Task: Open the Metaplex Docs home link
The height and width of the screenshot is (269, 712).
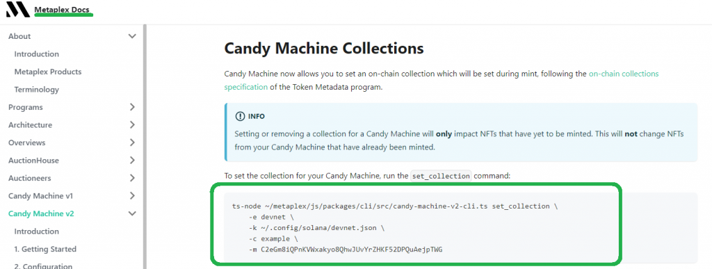Action: pyautogui.click(x=63, y=10)
